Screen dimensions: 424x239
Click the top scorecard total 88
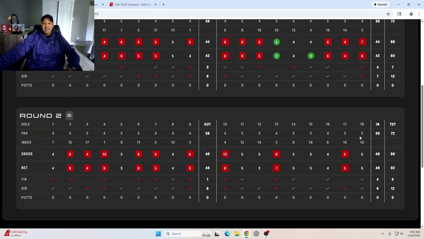(393, 42)
